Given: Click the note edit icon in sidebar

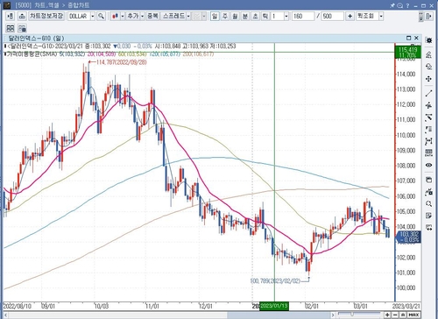Looking at the screenshot, I should pyautogui.click(x=428, y=216).
